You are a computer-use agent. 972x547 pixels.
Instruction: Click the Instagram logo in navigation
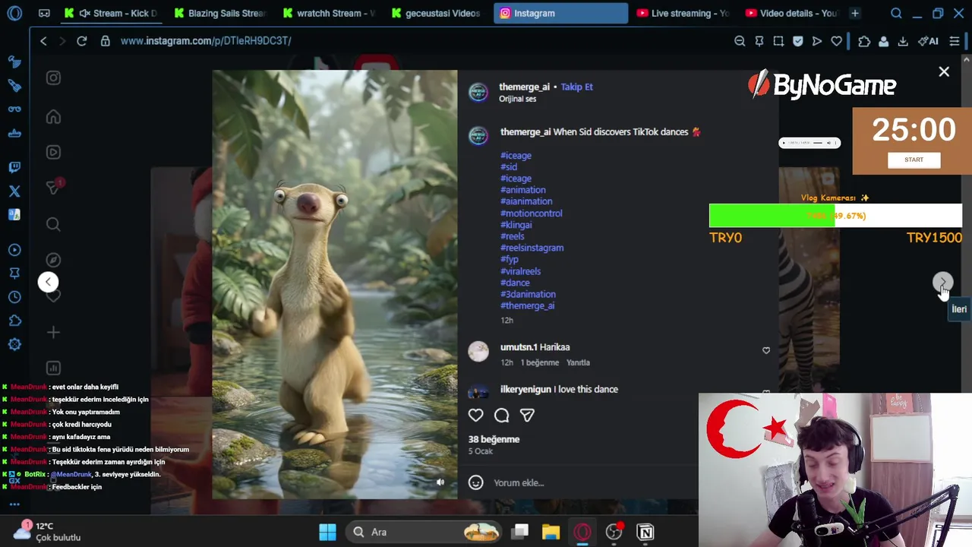pos(53,77)
